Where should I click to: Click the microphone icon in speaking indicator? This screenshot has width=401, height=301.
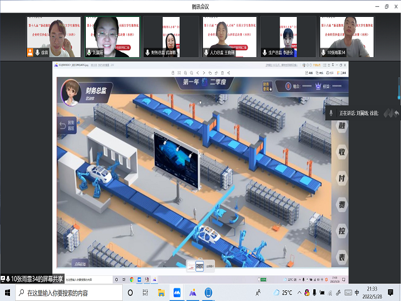[331, 113]
